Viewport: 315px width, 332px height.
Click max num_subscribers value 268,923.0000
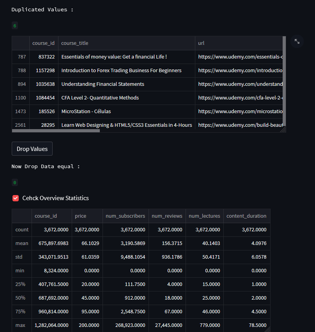coord(126,325)
